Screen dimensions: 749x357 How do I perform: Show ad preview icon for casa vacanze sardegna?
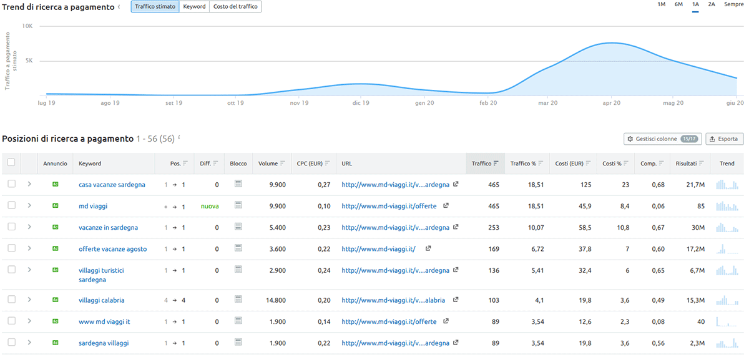pyautogui.click(x=55, y=185)
